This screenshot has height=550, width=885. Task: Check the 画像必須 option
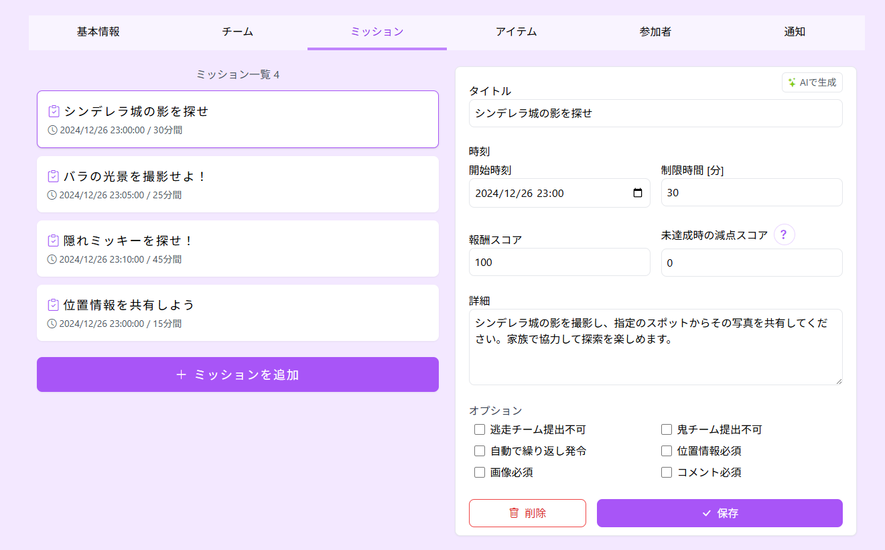tap(480, 472)
